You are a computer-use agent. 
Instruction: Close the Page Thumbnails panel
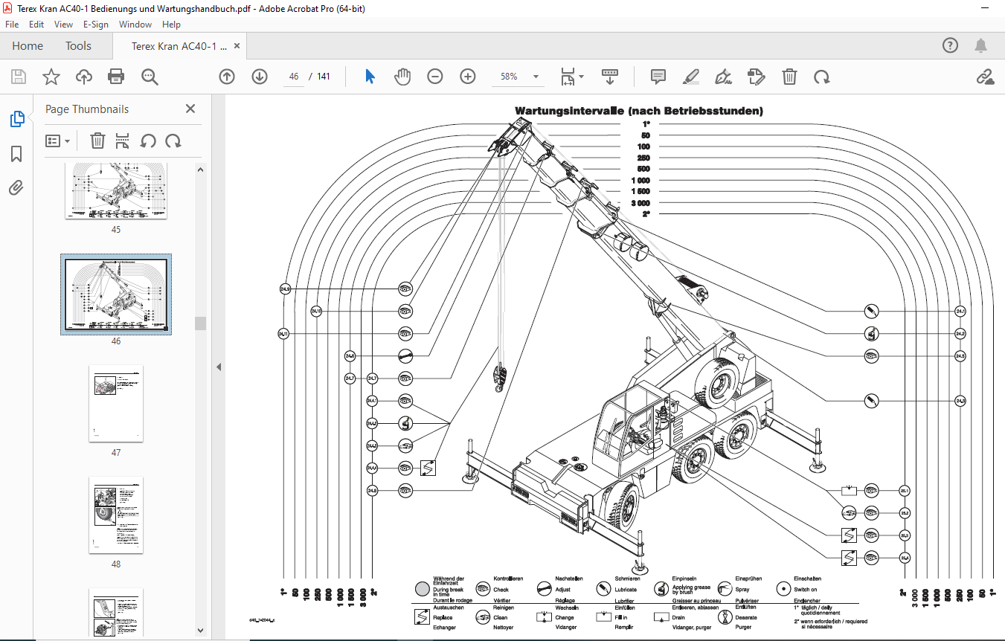pos(190,109)
